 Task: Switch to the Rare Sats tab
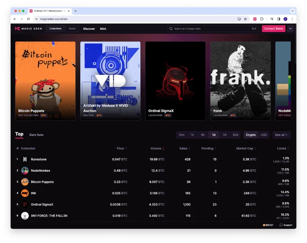pos(37,135)
